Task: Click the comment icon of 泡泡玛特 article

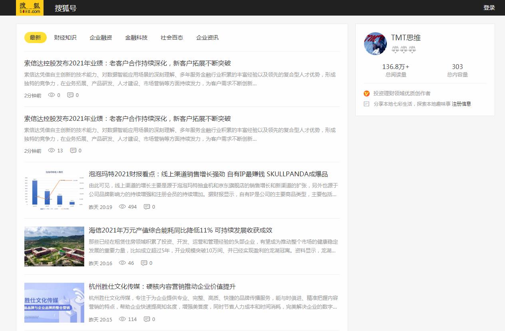Action: pyautogui.click(x=147, y=207)
